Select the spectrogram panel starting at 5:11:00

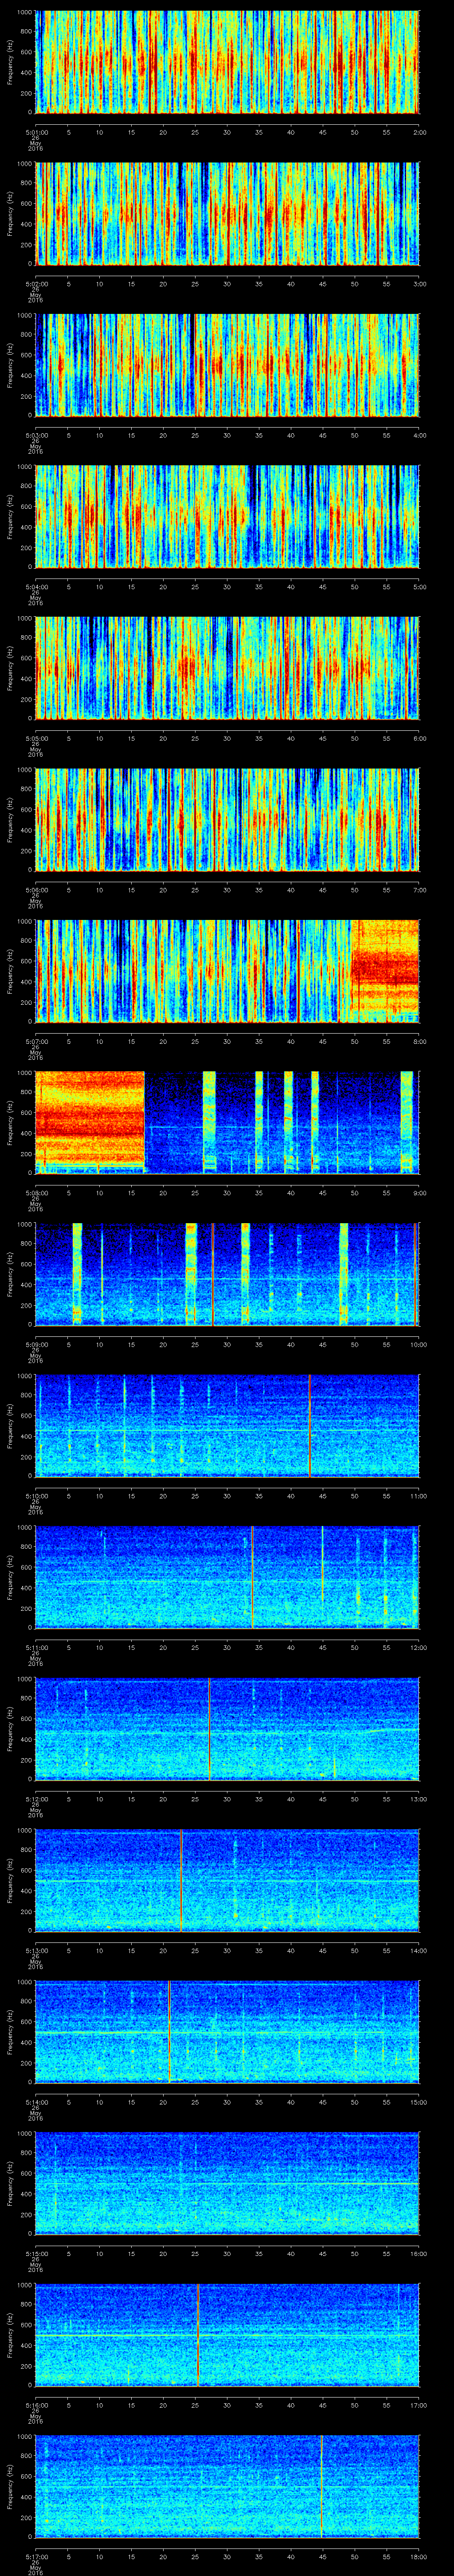[227, 1577]
